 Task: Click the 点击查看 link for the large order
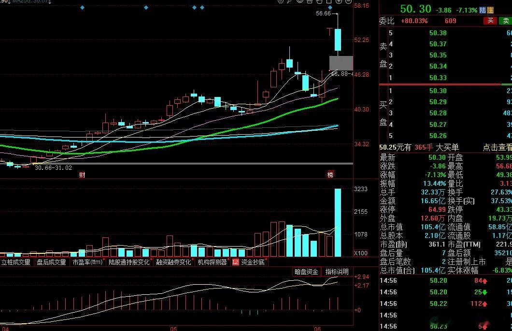click(498, 147)
